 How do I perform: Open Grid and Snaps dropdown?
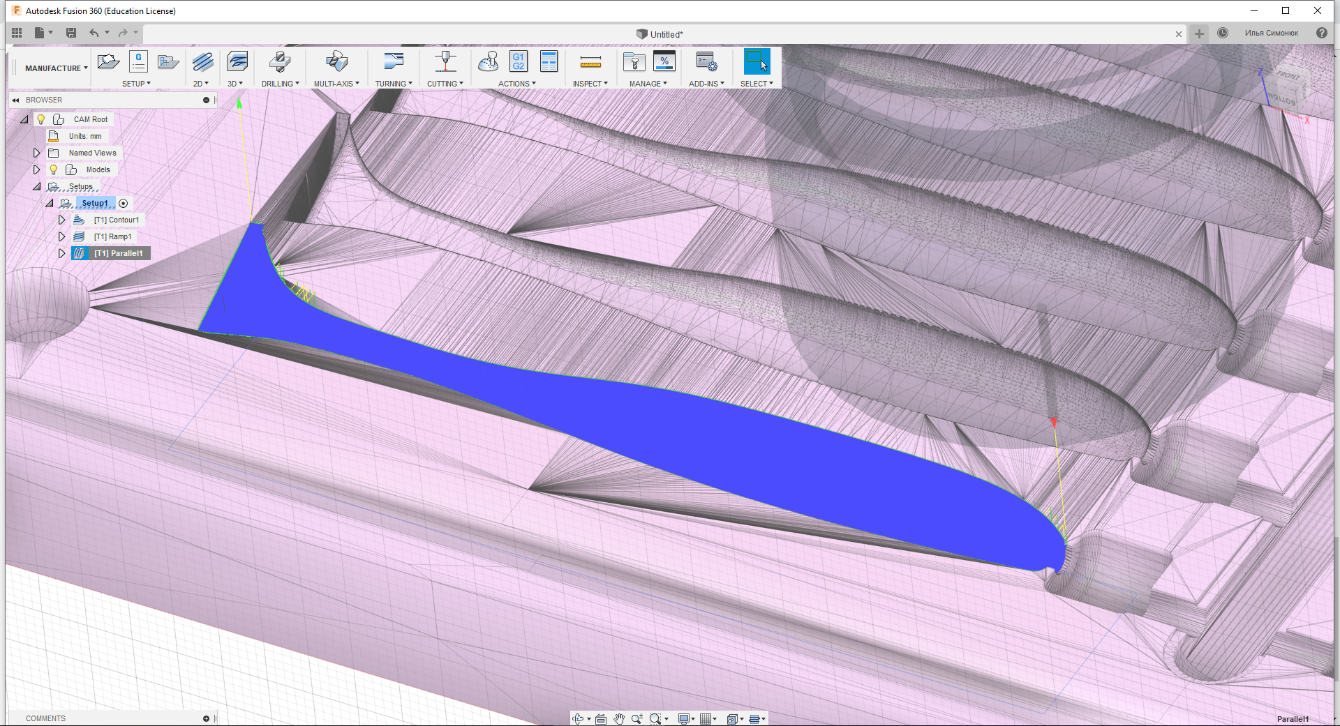pos(708,718)
